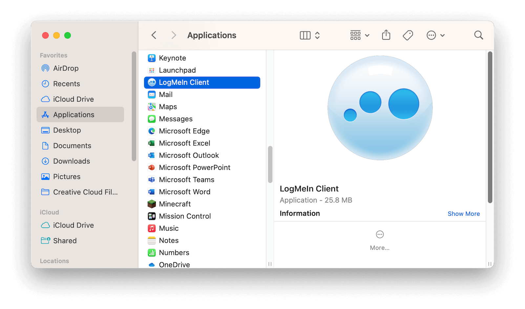Select Microsoft Excel
Viewport: 525px width, 309px height.
point(202,143)
